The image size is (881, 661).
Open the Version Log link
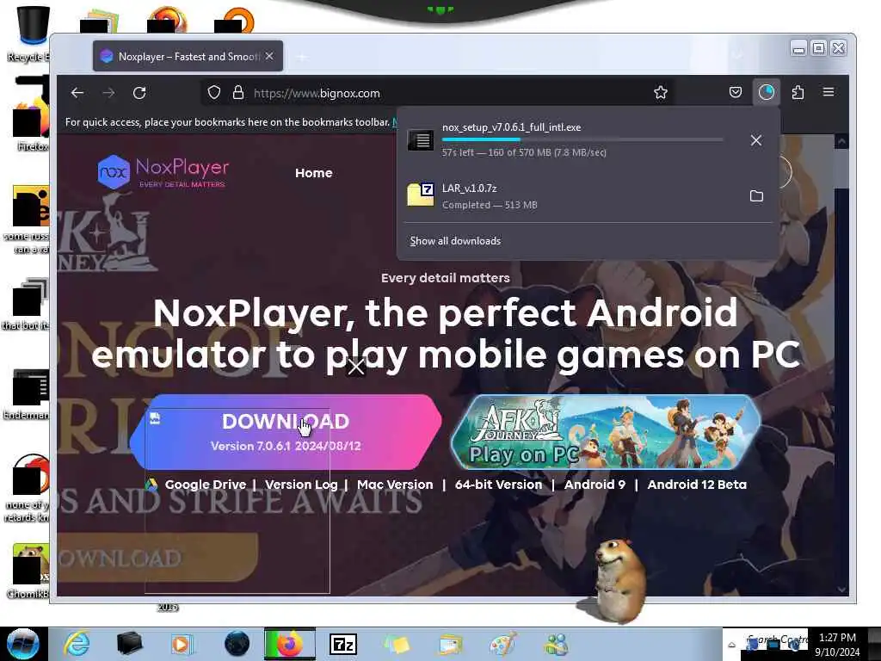coord(301,485)
